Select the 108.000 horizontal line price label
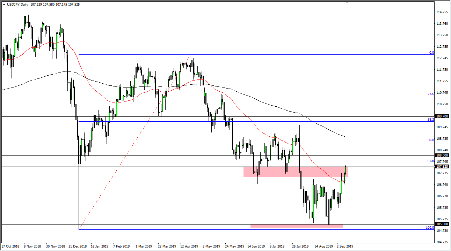The width and height of the screenshot is (451, 251). 442,155
